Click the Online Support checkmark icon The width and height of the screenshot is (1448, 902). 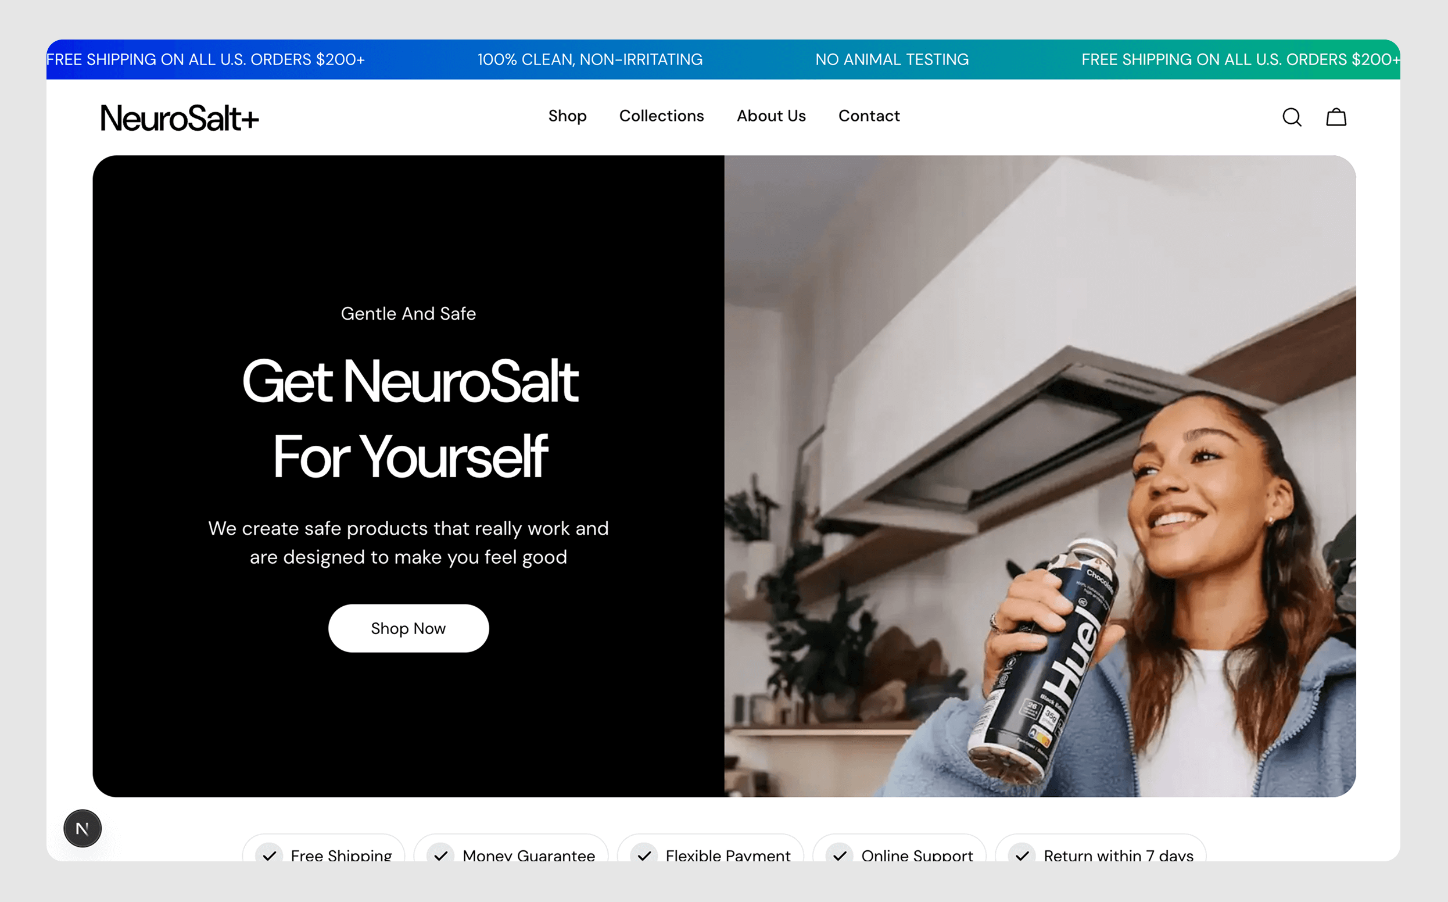coord(840,854)
